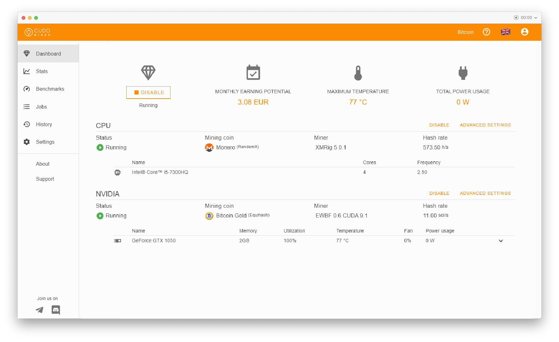Open the timer dropdown showing 00:00
The width and height of the screenshot is (559, 342).
click(x=525, y=18)
